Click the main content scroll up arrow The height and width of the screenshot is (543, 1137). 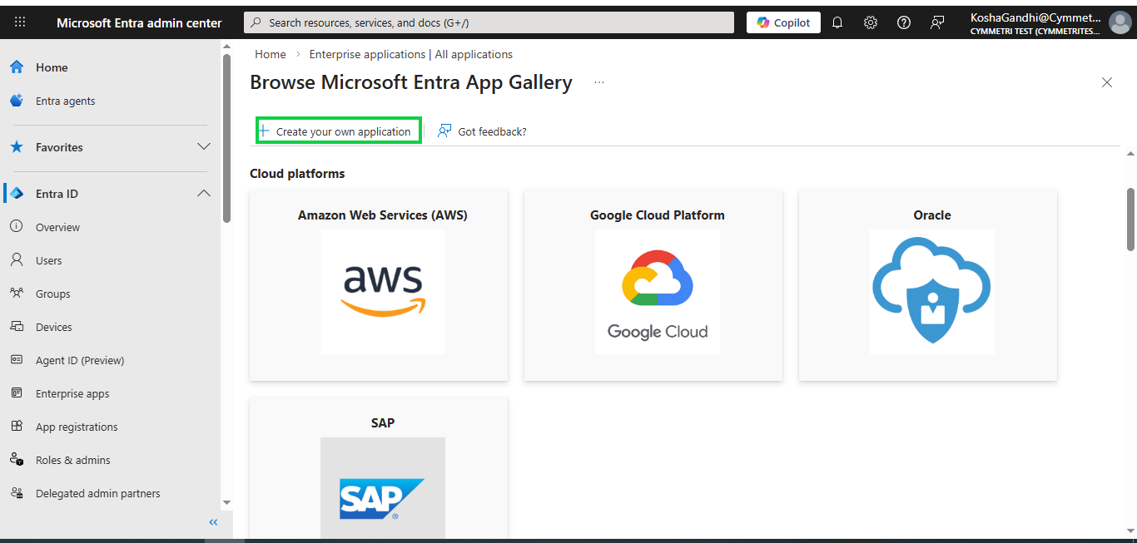coord(1130,154)
